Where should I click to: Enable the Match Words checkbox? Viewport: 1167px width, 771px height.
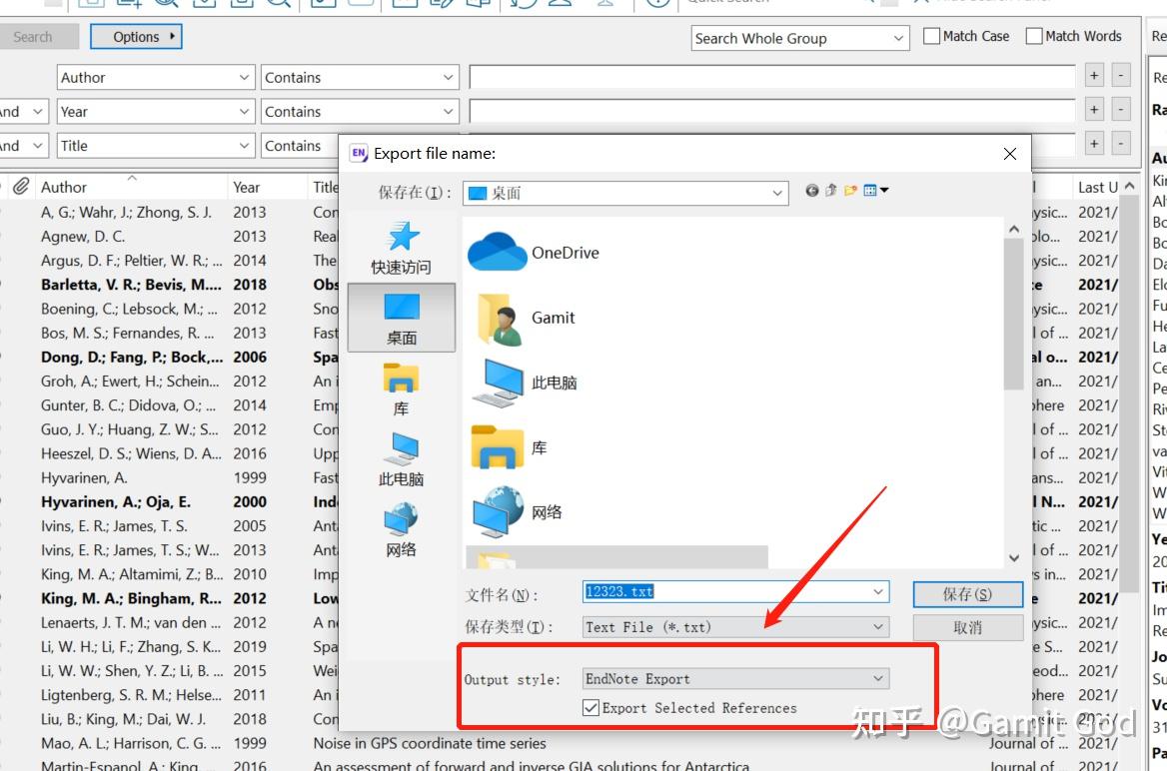click(1036, 35)
